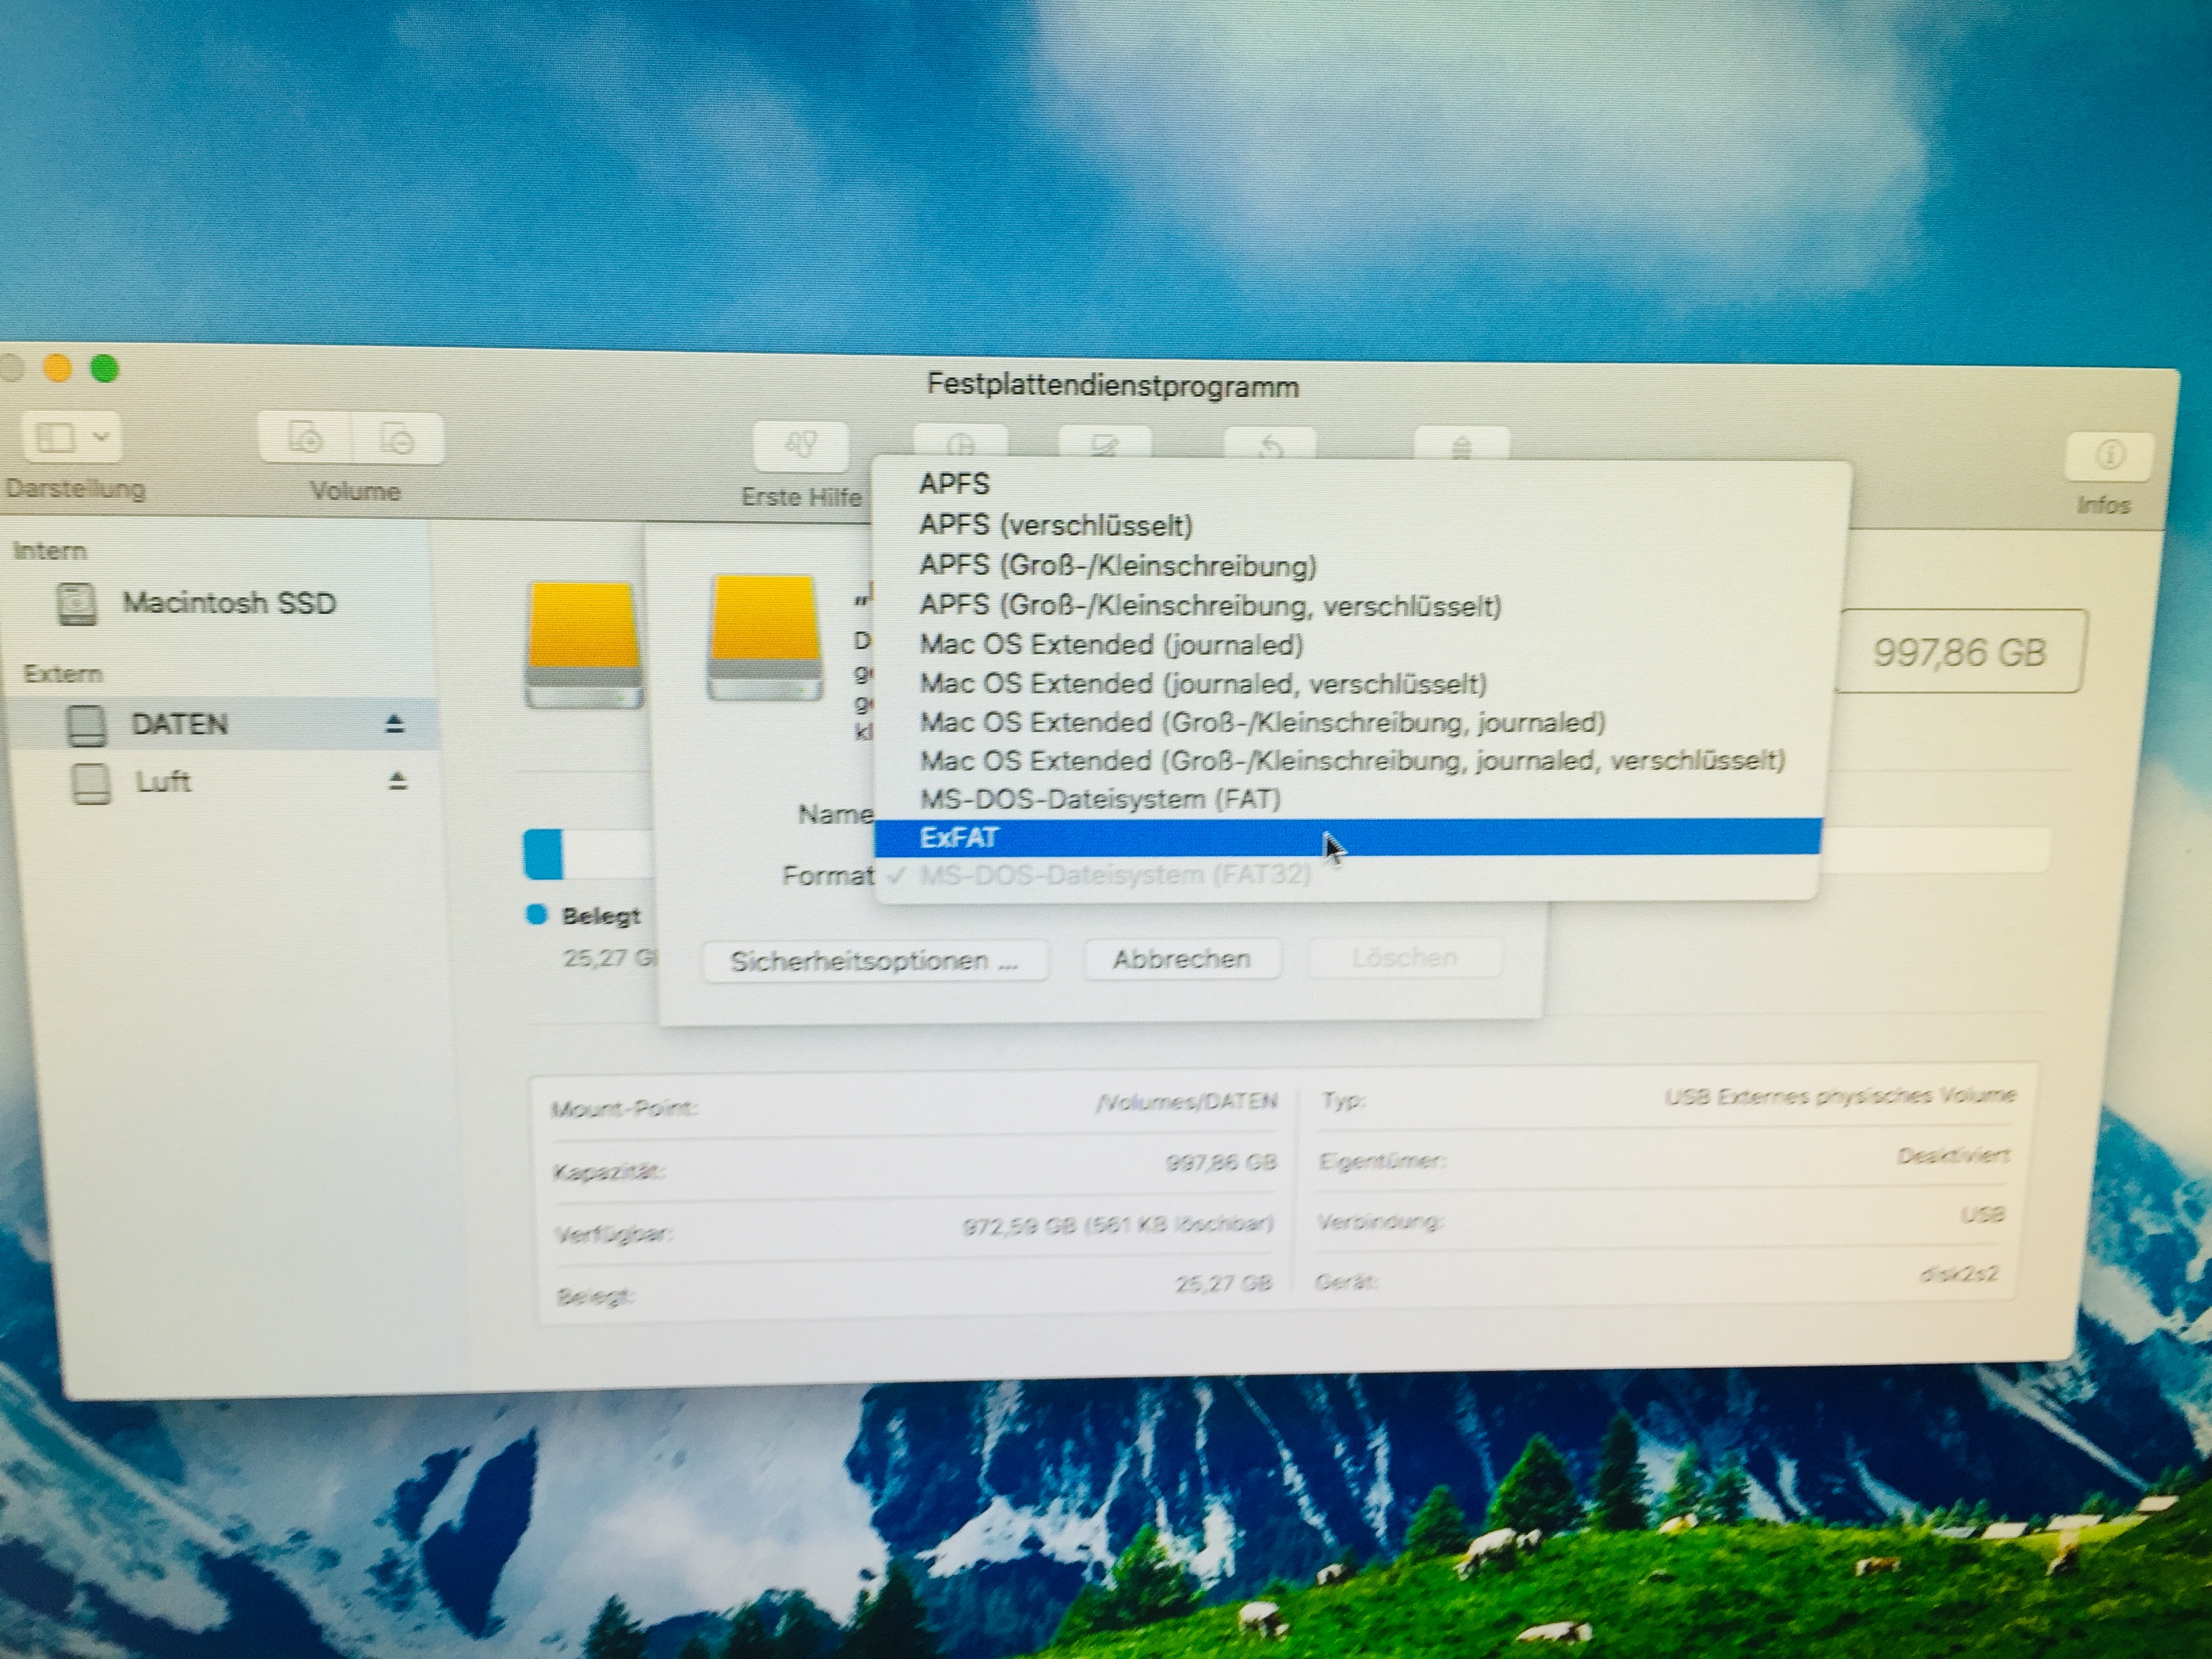Eject the Luft volume
Viewport: 2212px width, 1659px height.
click(x=397, y=781)
